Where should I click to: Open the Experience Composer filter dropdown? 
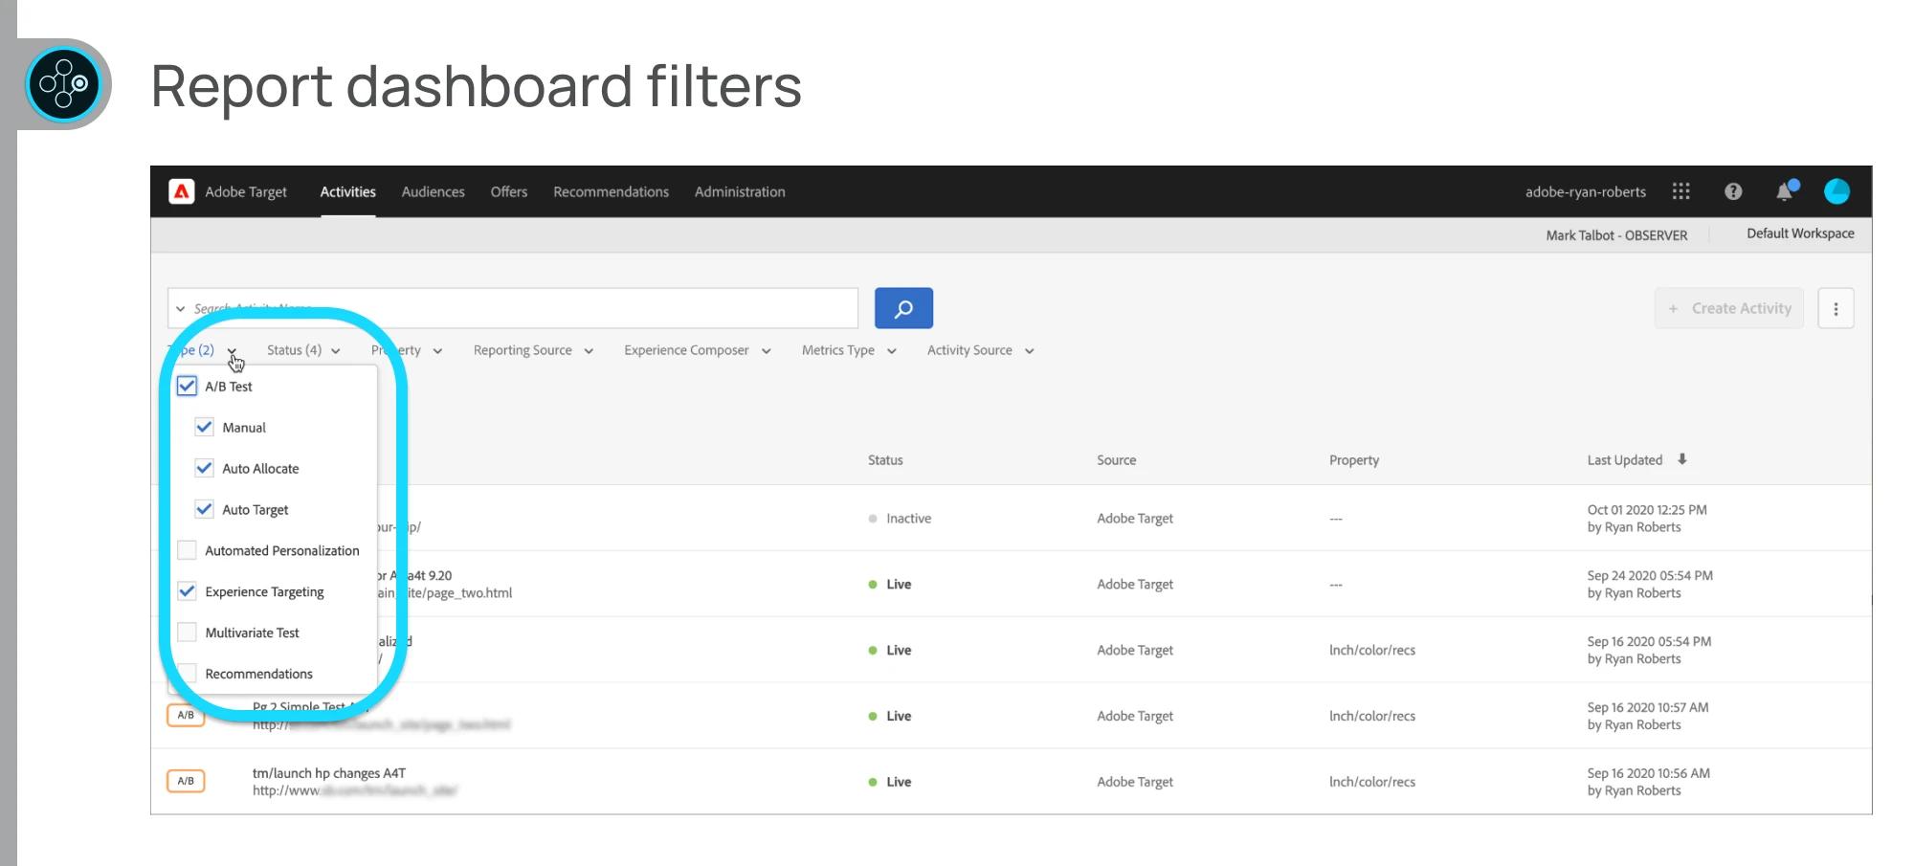[698, 350]
